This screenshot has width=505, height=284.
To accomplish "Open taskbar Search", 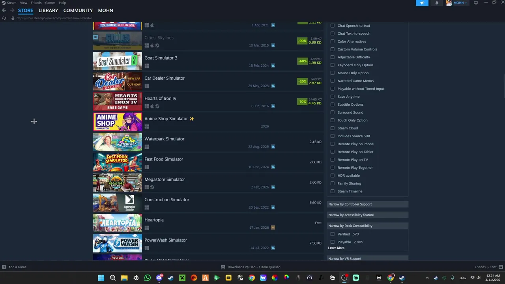I will pyautogui.click(x=113, y=278).
